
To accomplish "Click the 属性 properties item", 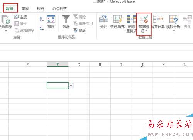I will click(x=20, y=24).
